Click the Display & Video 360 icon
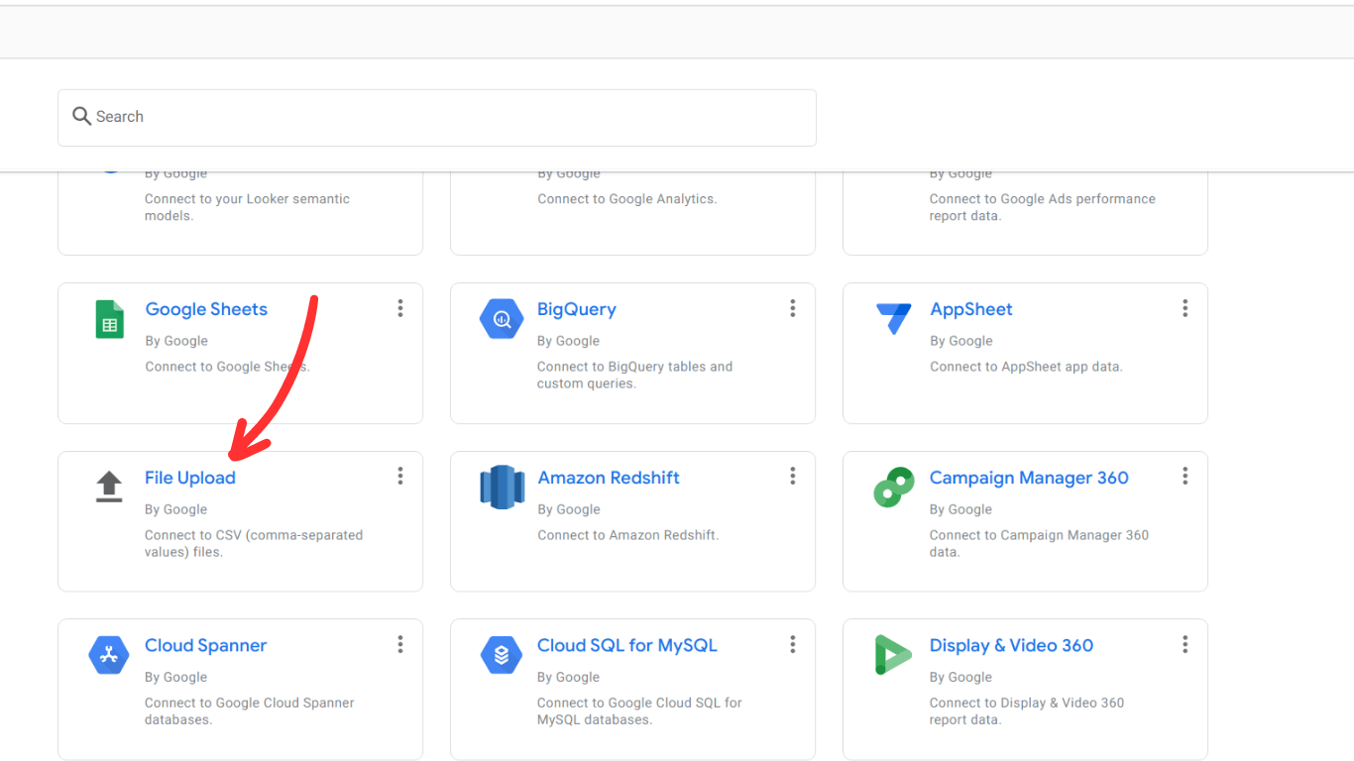This screenshot has height=761, width=1354. click(x=893, y=655)
